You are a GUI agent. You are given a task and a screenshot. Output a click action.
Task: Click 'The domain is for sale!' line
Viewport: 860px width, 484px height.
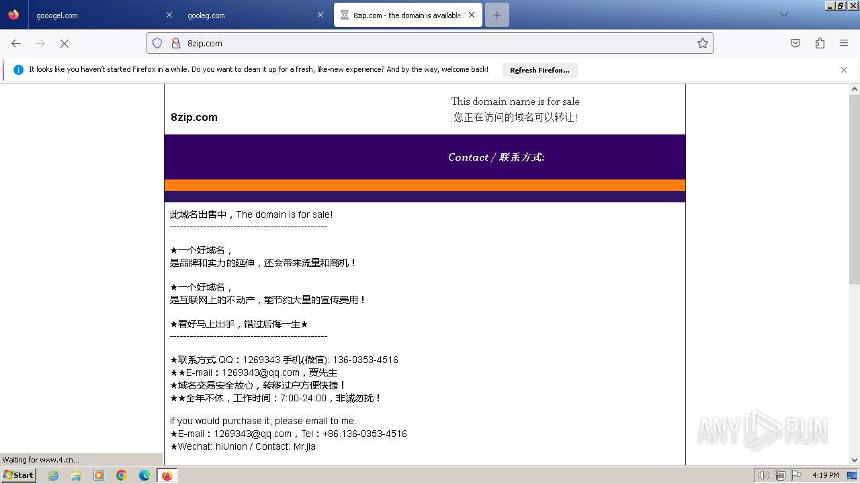point(251,214)
